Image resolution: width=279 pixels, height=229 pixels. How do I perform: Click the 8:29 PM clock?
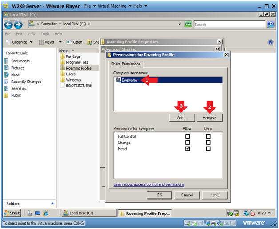coord(265,213)
